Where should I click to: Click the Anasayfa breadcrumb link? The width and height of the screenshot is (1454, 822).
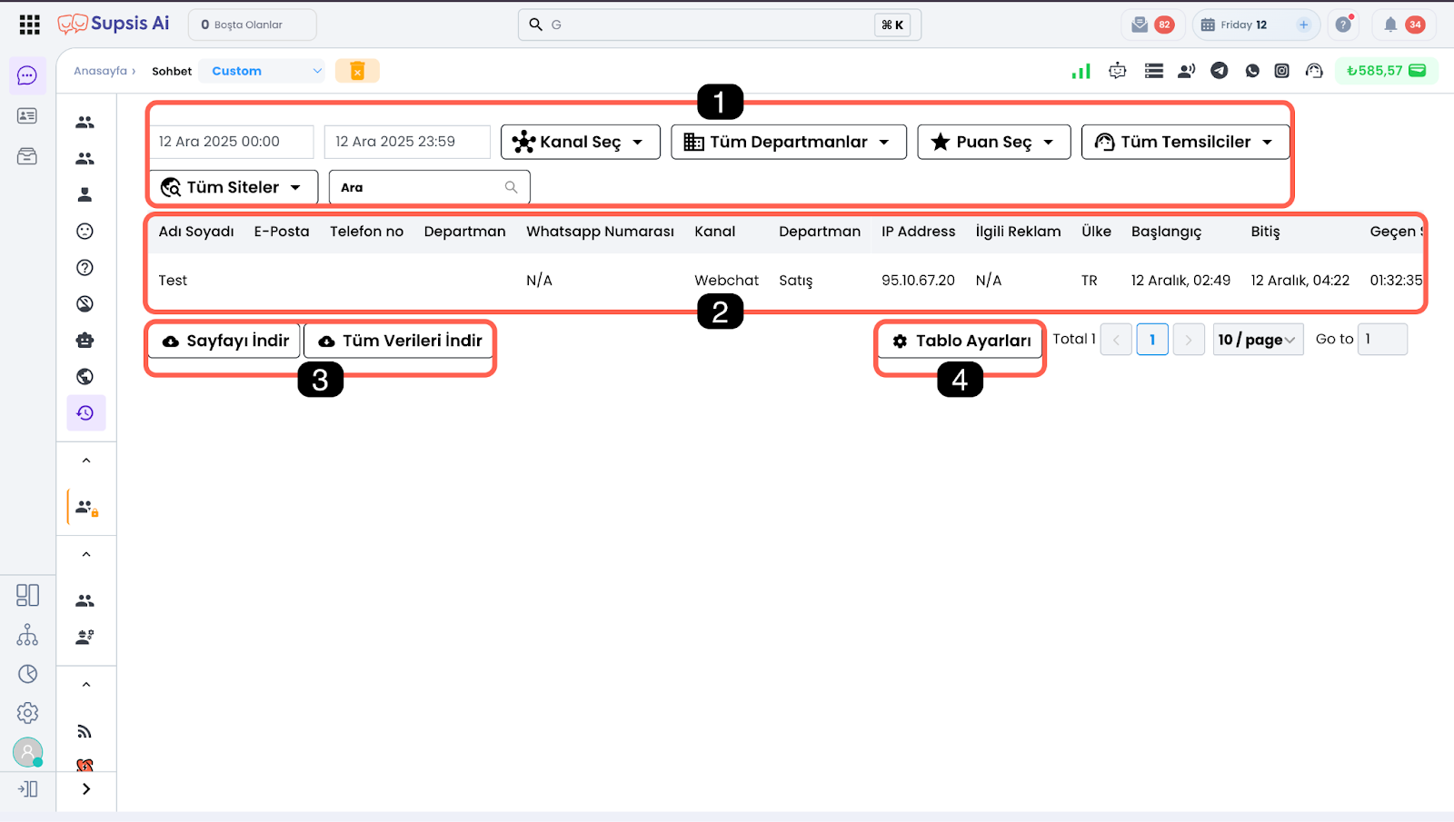coord(100,71)
